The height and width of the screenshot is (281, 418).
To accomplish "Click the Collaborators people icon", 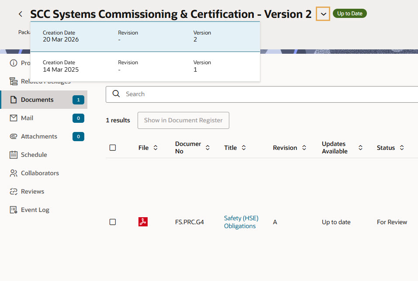I will coord(13,173).
